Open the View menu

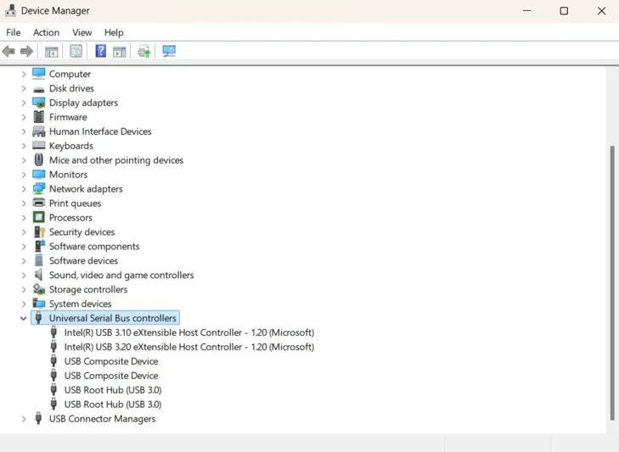(x=82, y=32)
